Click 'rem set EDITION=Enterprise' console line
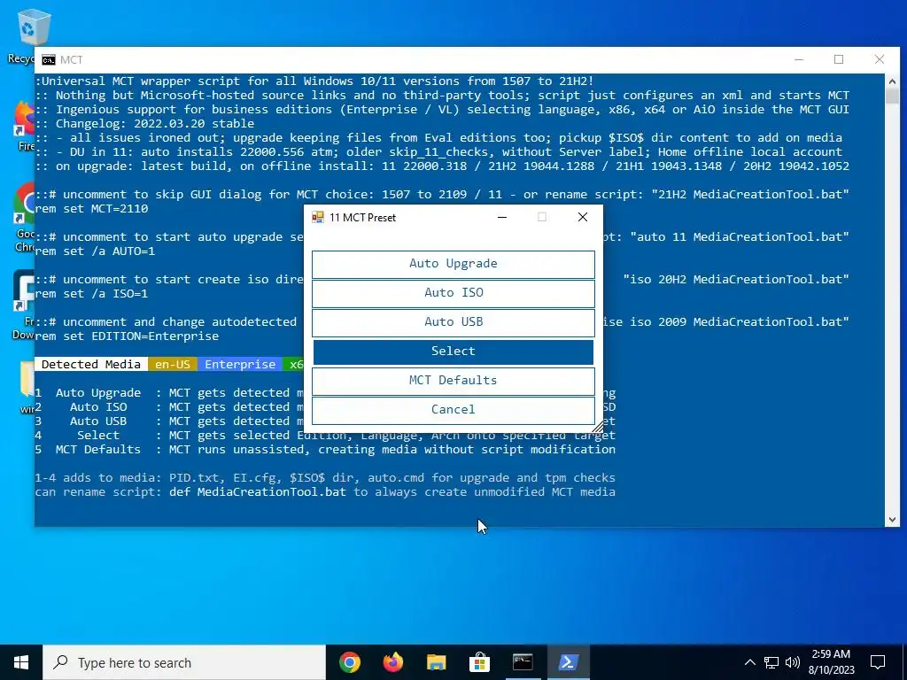The height and width of the screenshot is (680, 907). tap(127, 336)
